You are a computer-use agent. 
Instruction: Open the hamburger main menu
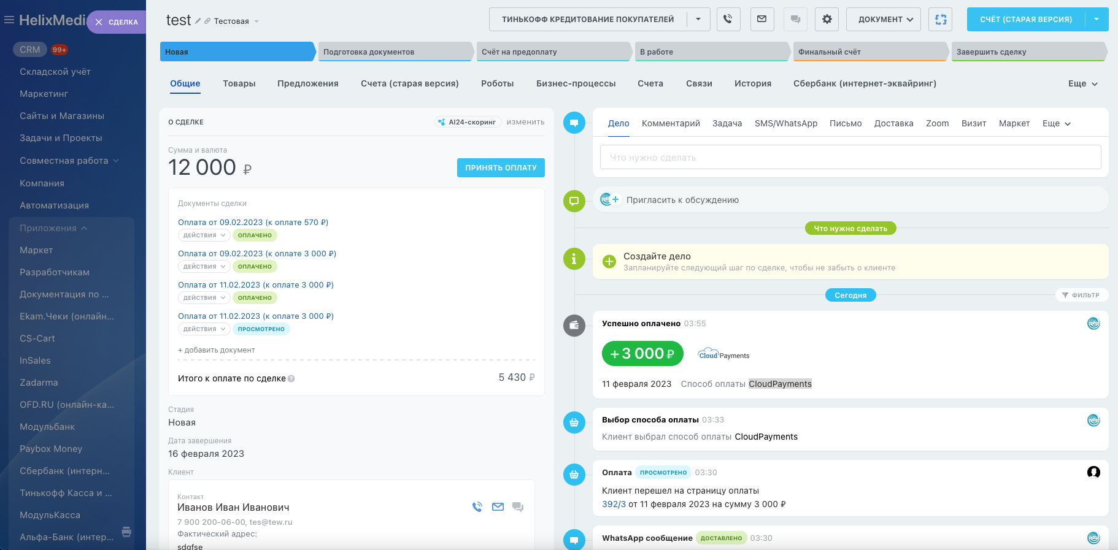tap(9, 20)
